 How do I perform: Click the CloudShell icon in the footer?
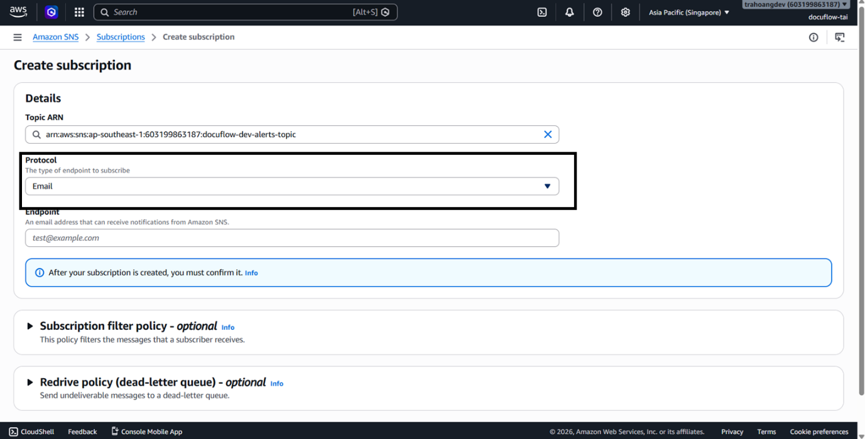pyautogui.click(x=13, y=431)
